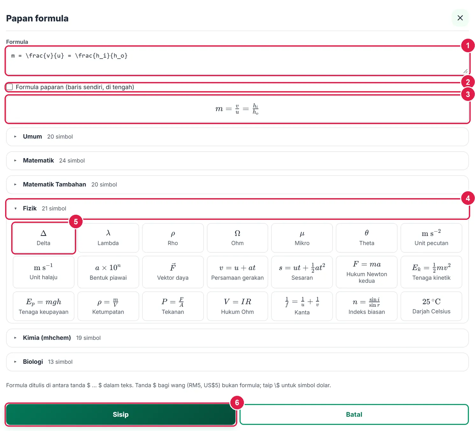Insert the Theta symbol
This screenshot has width=475, height=431.
(x=367, y=238)
